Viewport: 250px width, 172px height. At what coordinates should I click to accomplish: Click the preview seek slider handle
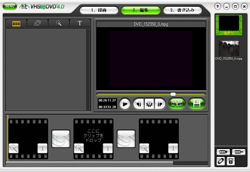point(173,94)
